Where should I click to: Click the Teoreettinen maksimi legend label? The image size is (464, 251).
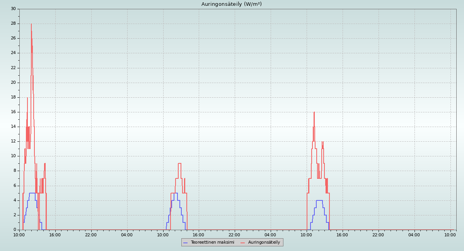(x=212, y=242)
